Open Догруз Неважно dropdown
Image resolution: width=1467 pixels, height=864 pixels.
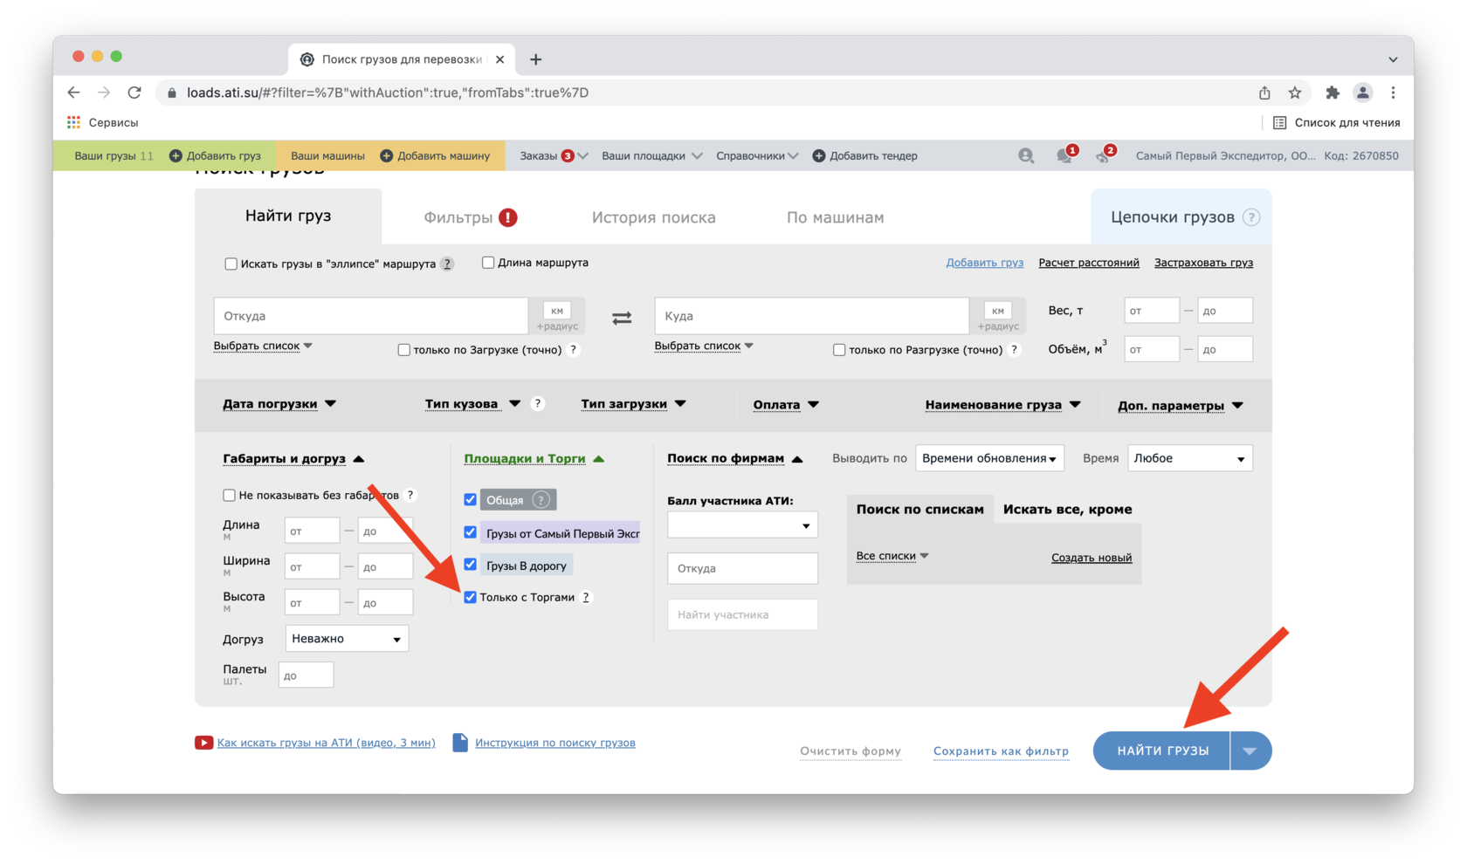pyautogui.click(x=347, y=639)
